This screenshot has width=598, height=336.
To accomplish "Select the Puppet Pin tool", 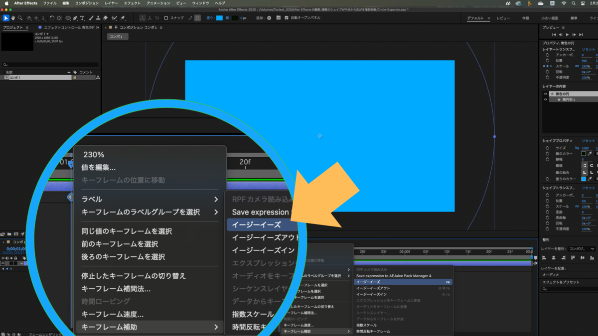I will coord(123,18).
